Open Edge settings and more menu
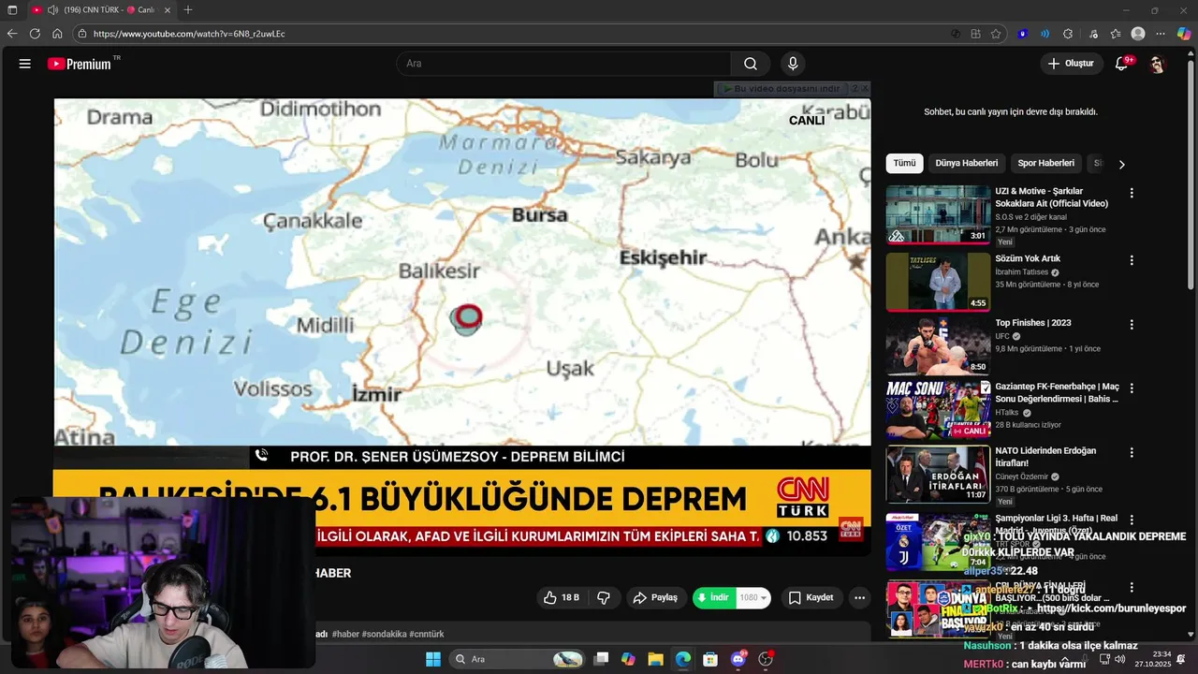The image size is (1198, 674). (1161, 34)
